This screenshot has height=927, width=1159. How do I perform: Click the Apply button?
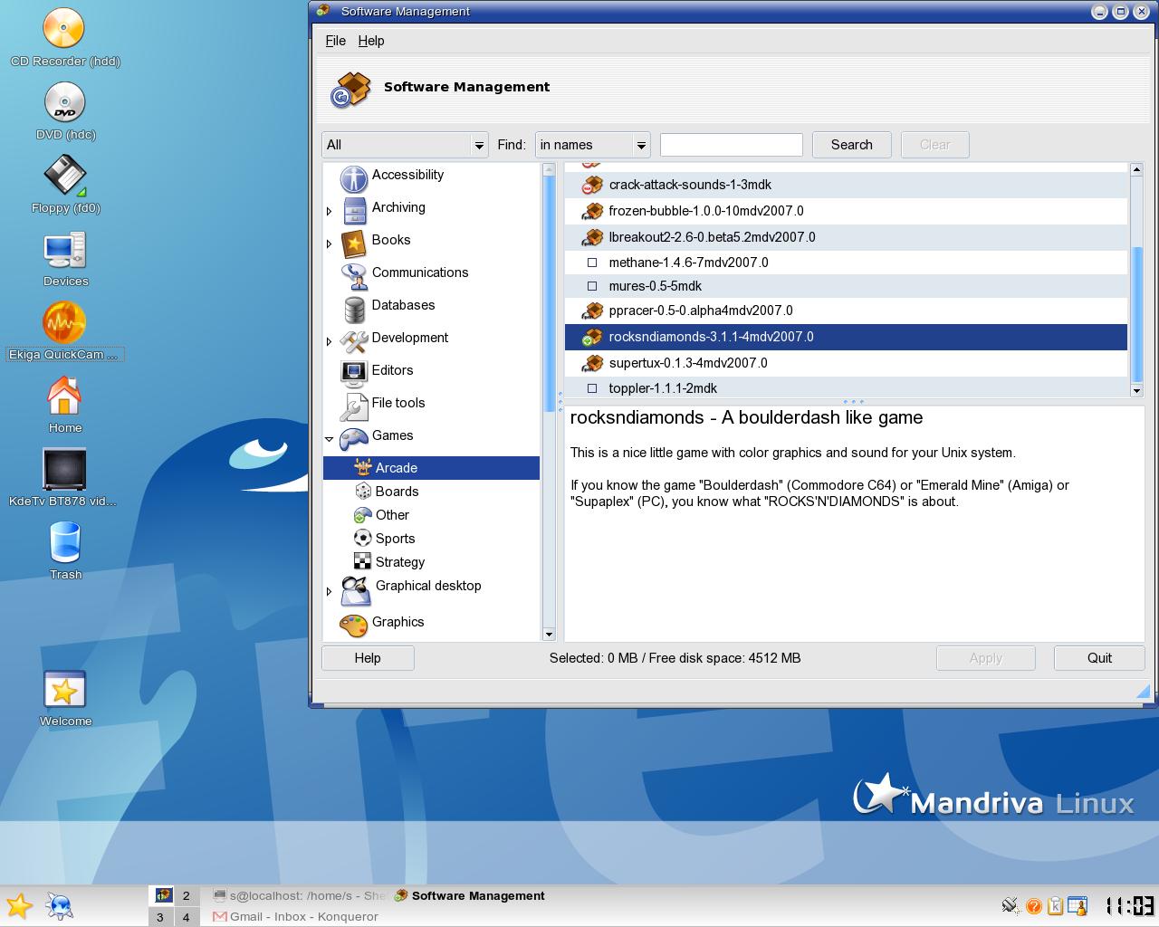(985, 658)
